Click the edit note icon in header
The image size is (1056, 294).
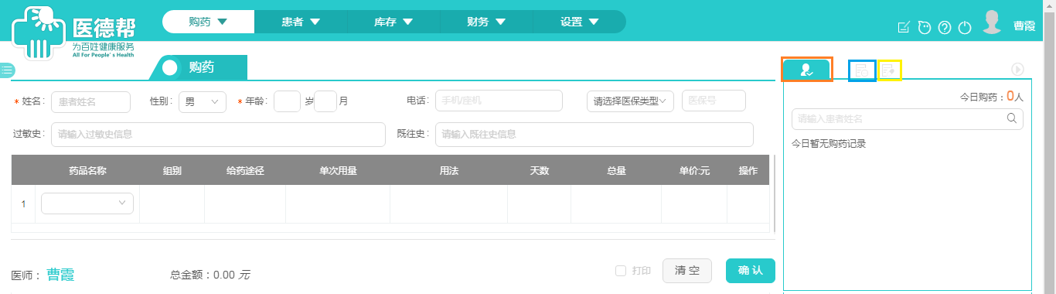[x=903, y=28]
